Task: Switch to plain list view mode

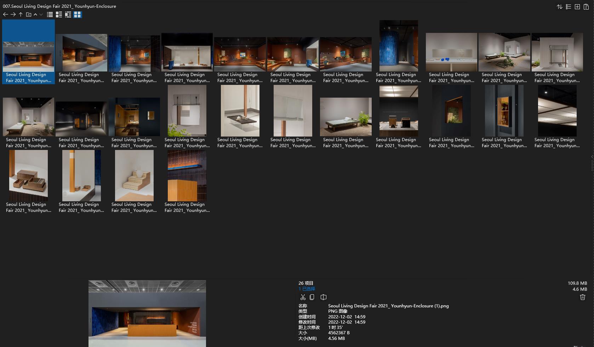Action: [x=50, y=15]
